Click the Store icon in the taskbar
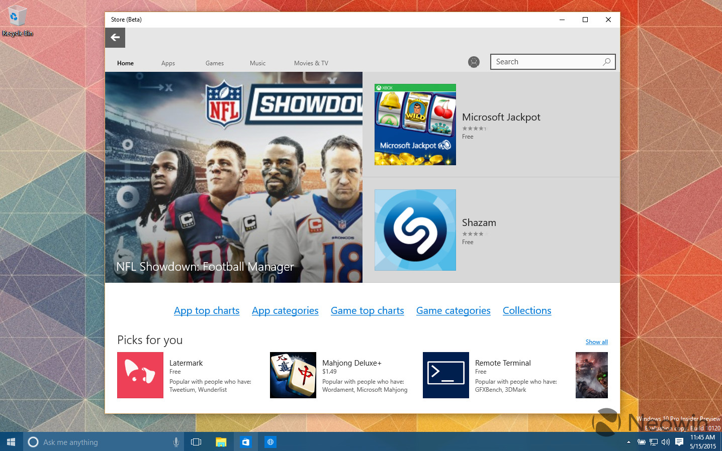The image size is (722, 451). click(245, 442)
